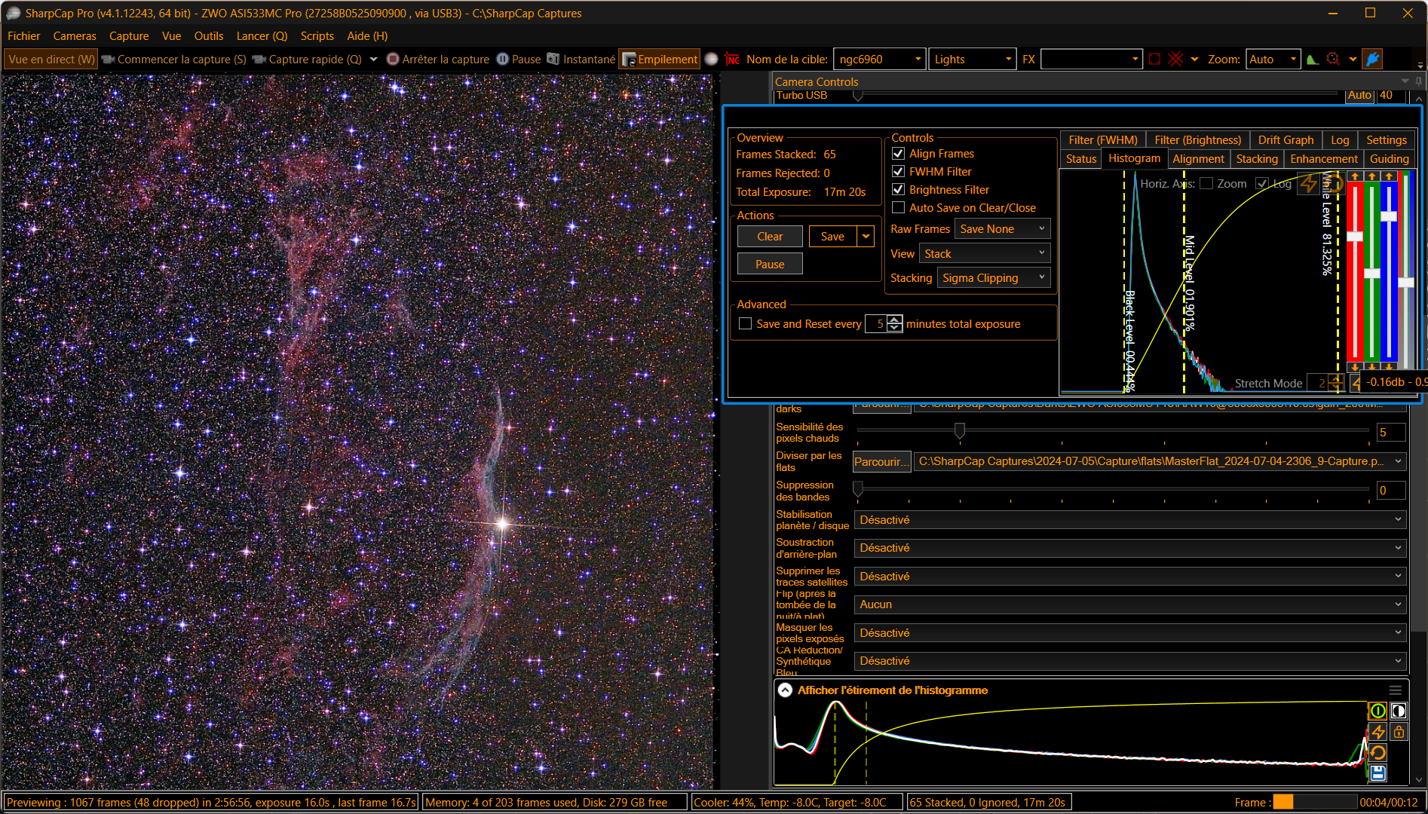Click the lightning auto-stretch icon in the display histogram
Image resolution: width=1428 pixels, height=814 pixels.
pos(1377,732)
